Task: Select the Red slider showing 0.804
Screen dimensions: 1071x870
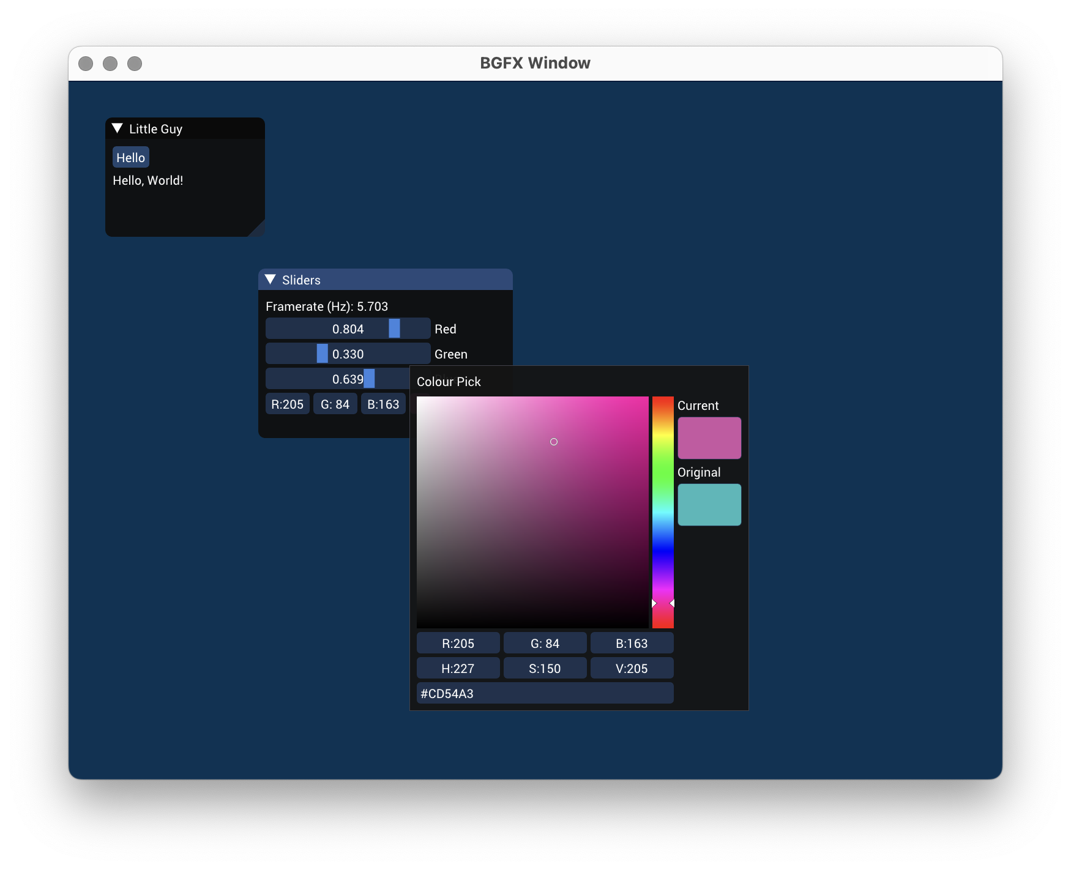Action: [x=348, y=329]
